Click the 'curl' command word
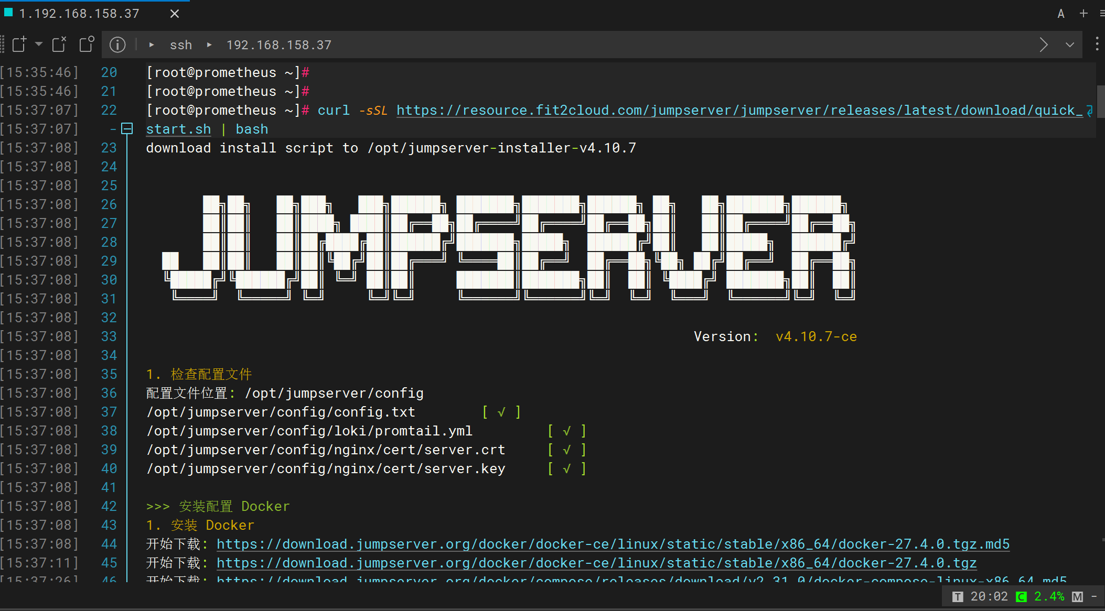1105x611 pixels. pos(334,110)
